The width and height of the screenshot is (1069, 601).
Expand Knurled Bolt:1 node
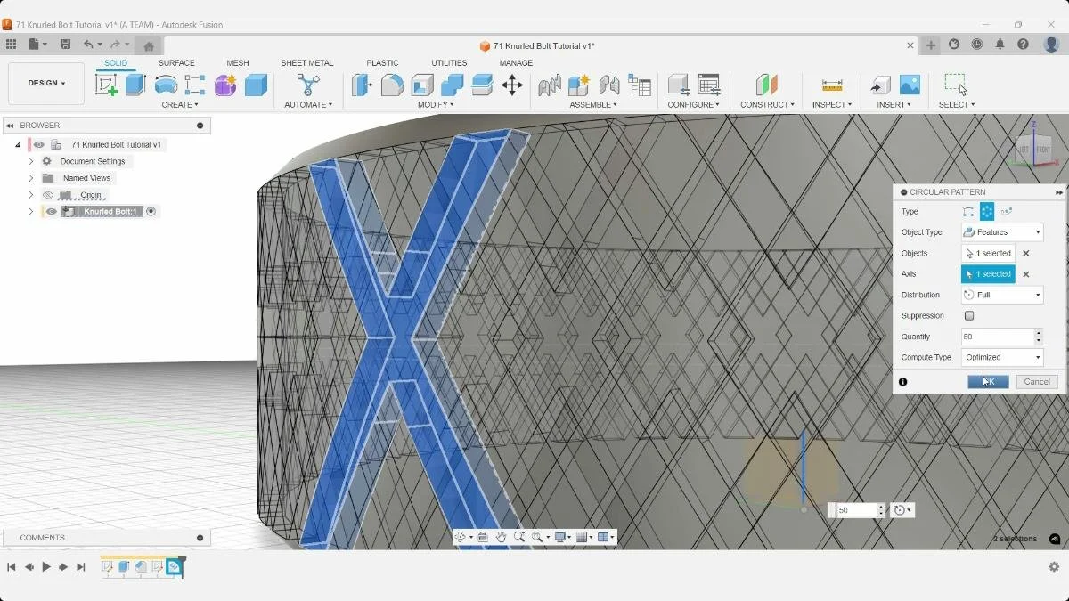pos(30,212)
